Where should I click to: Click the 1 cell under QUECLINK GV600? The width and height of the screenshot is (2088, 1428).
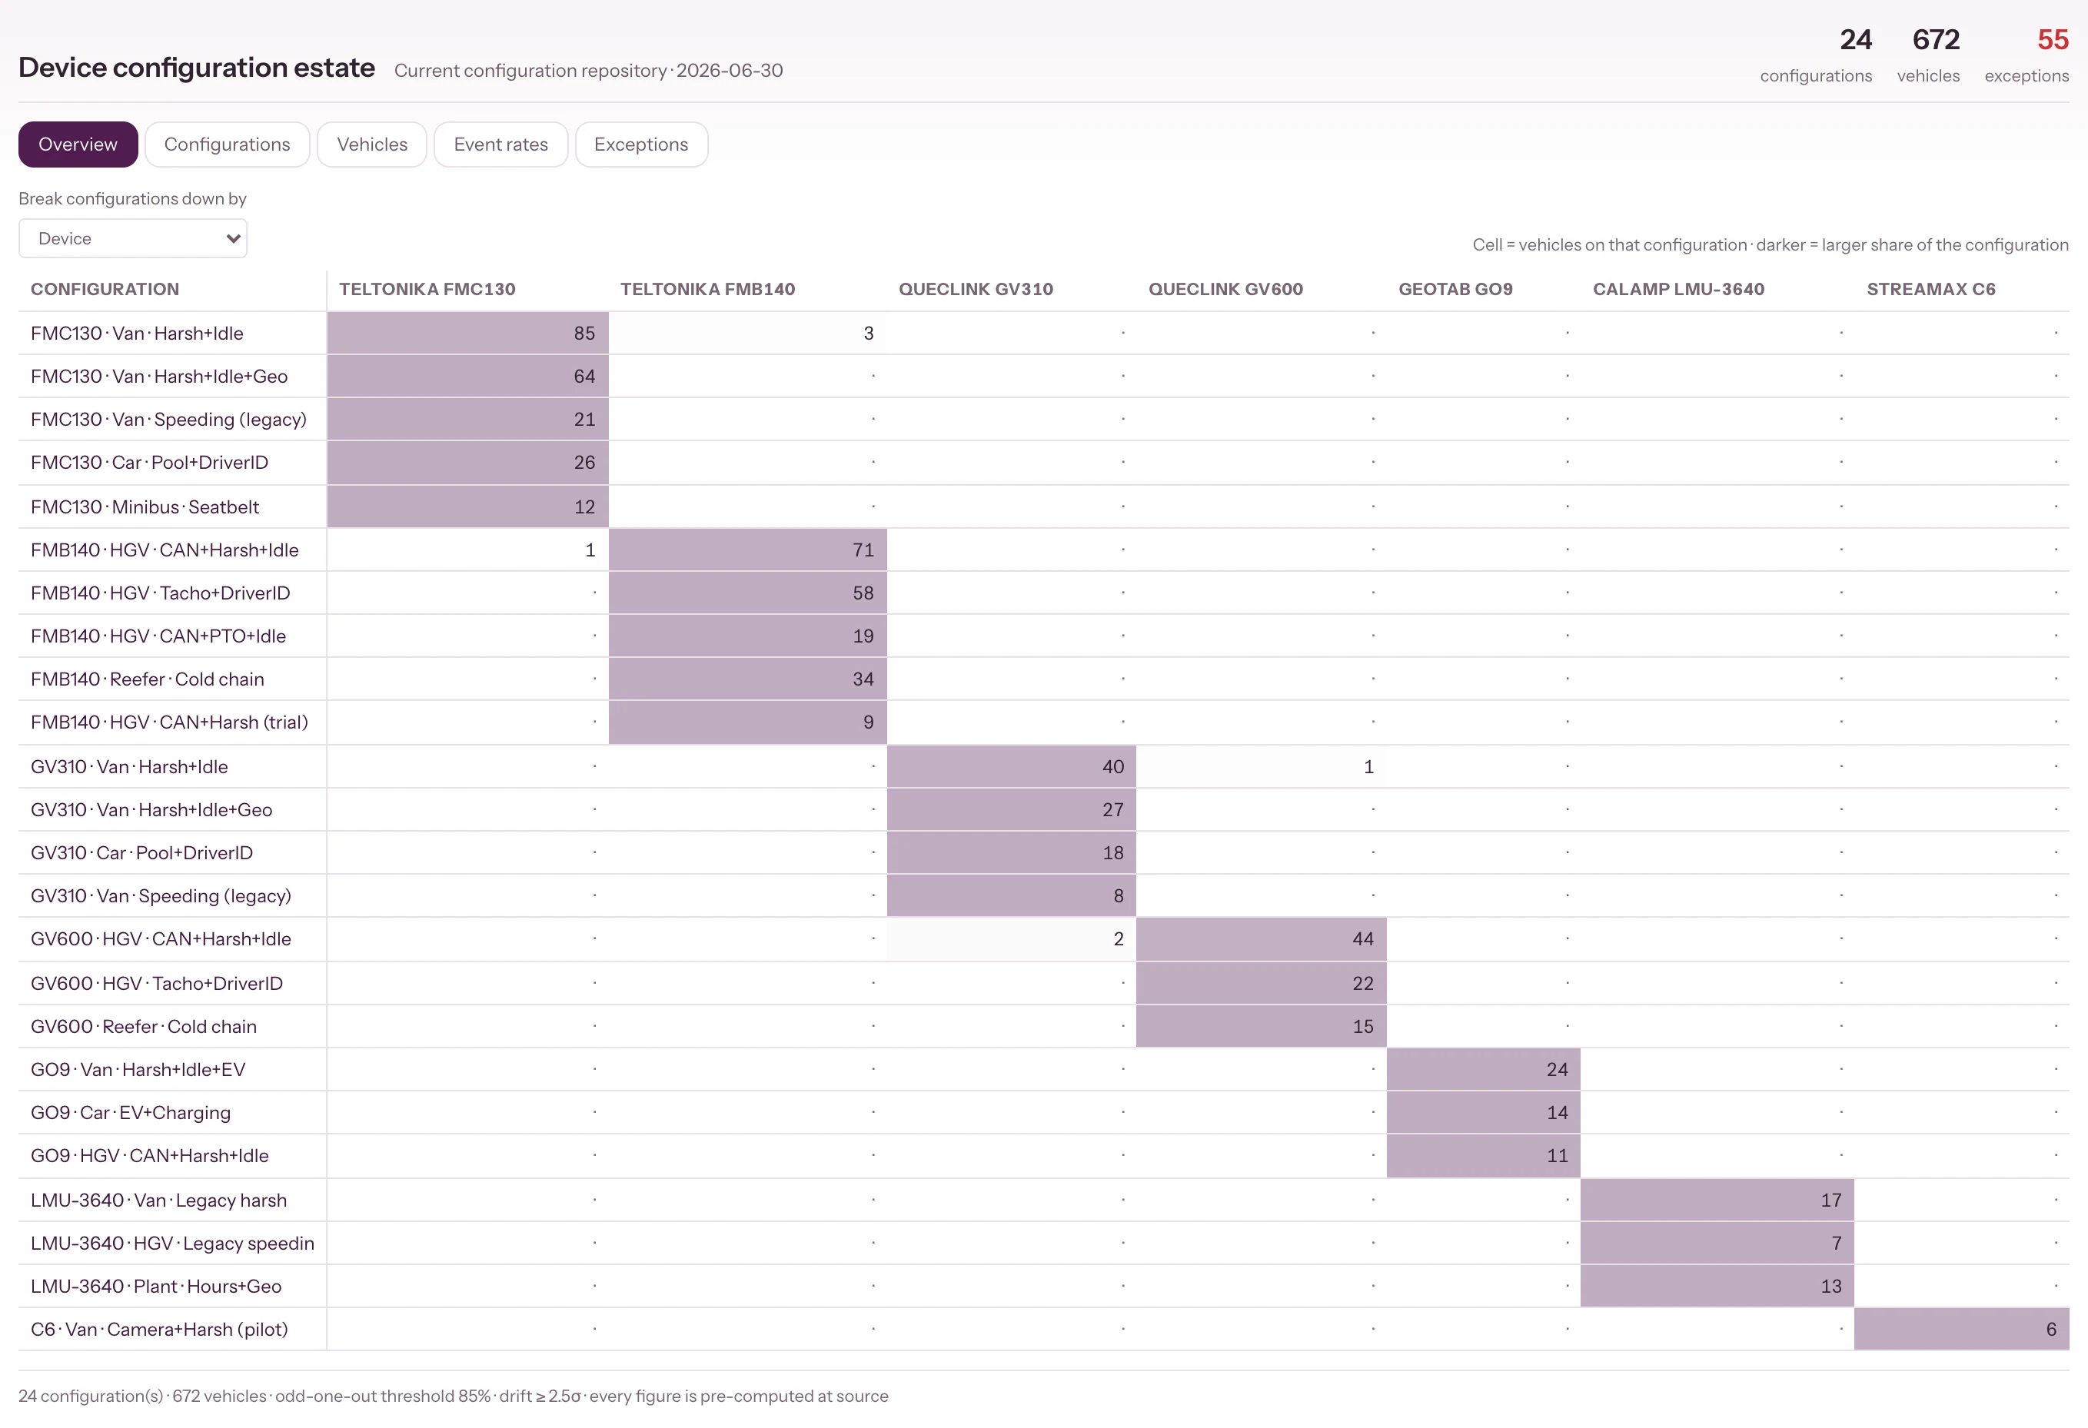pyautogui.click(x=1262, y=767)
